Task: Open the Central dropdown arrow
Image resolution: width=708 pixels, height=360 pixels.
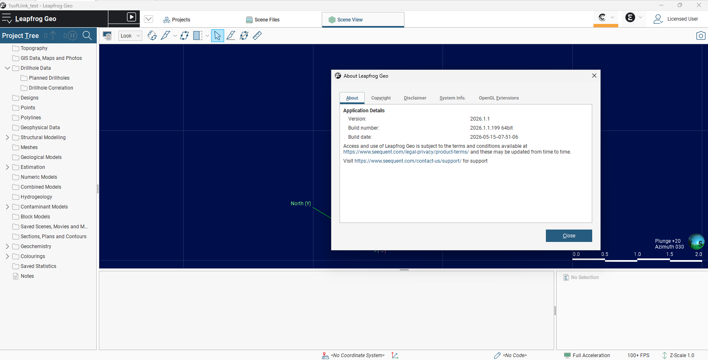Action: click(x=612, y=17)
